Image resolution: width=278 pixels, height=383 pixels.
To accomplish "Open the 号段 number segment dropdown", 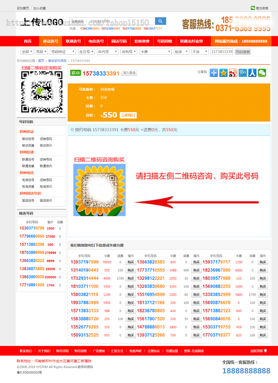I will coord(41,52).
